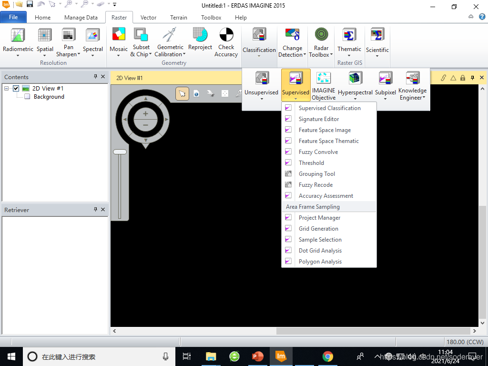Open the Mosaic tool icon

click(119, 34)
